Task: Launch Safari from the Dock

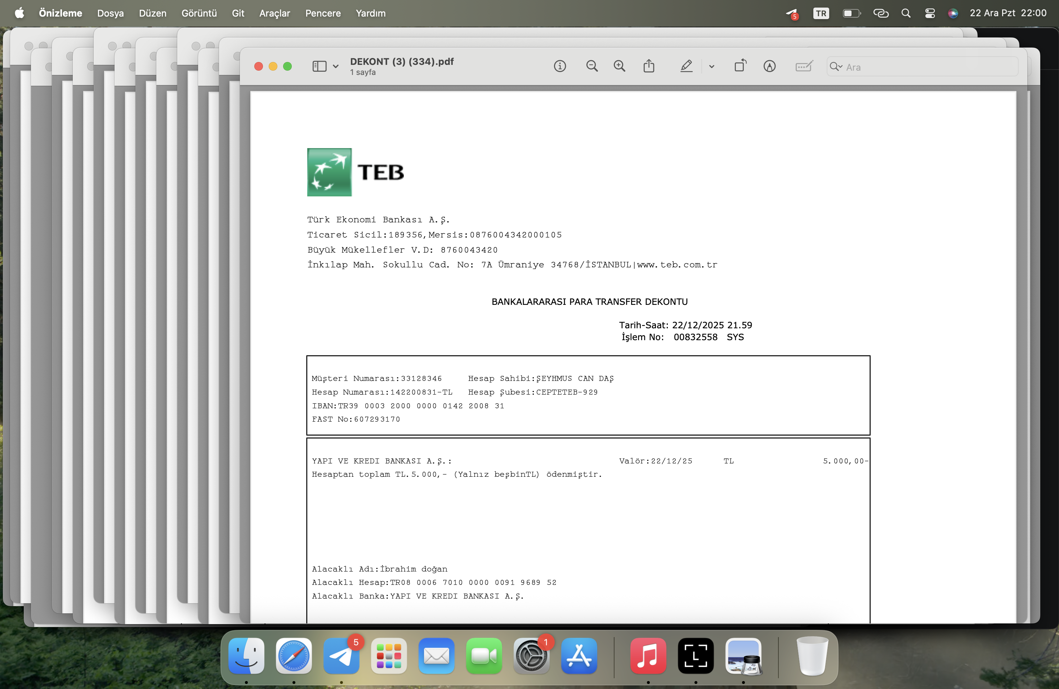Action: (294, 655)
